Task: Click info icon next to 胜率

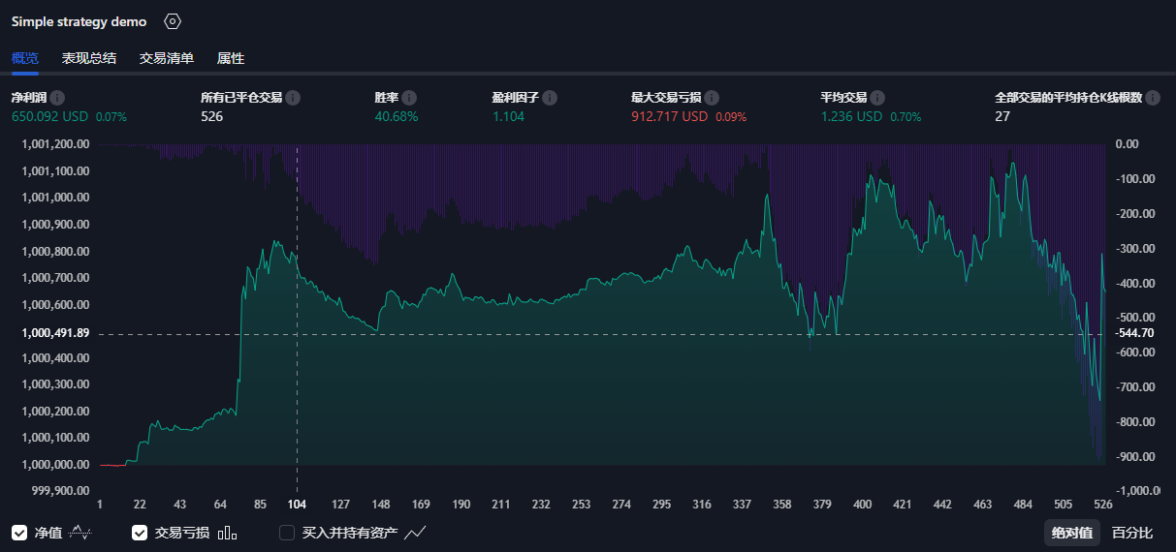Action: (x=409, y=98)
